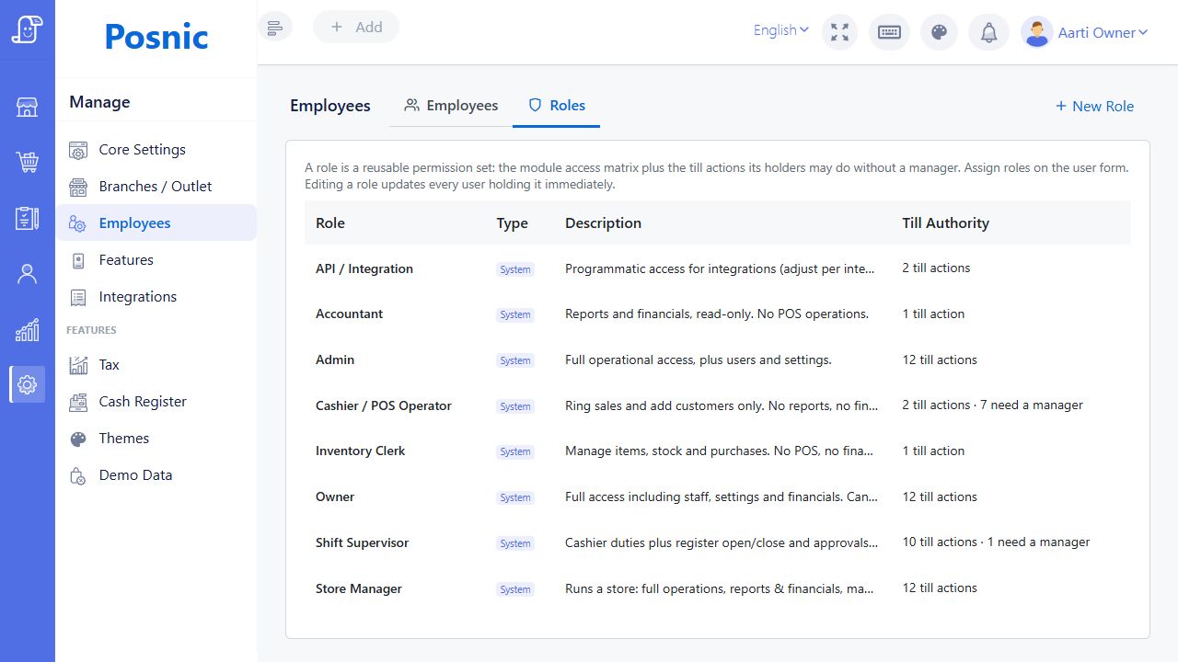Click the Aarti Owner avatar picture
The width and height of the screenshot is (1178, 662).
[x=1037, y=32]
